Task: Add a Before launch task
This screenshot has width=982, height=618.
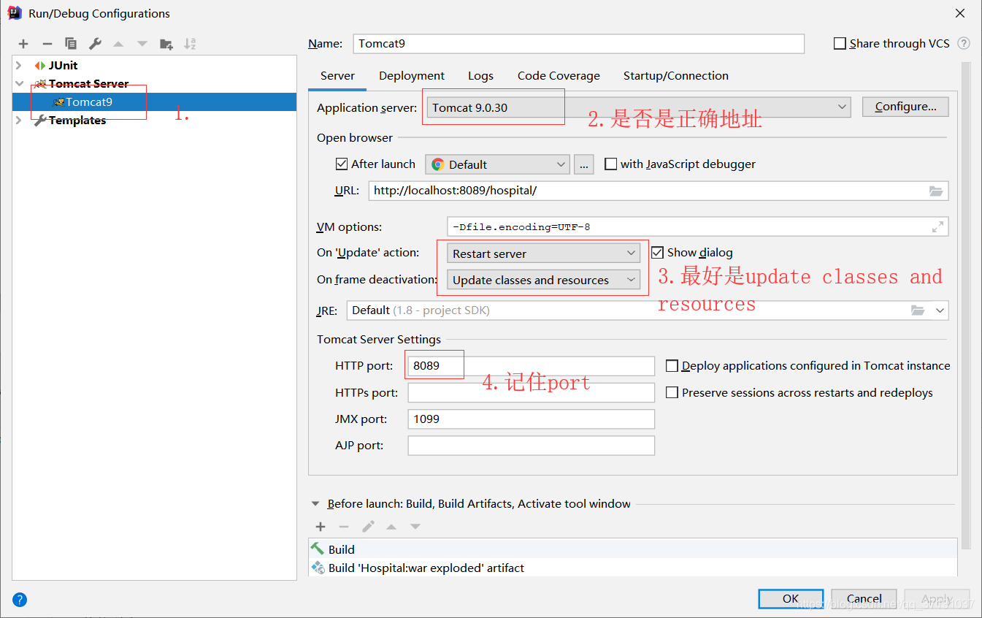Action: pos(320,527)
